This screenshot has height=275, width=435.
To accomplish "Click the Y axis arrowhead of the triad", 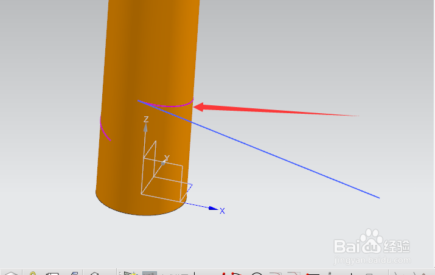I will tap(163, 163).
